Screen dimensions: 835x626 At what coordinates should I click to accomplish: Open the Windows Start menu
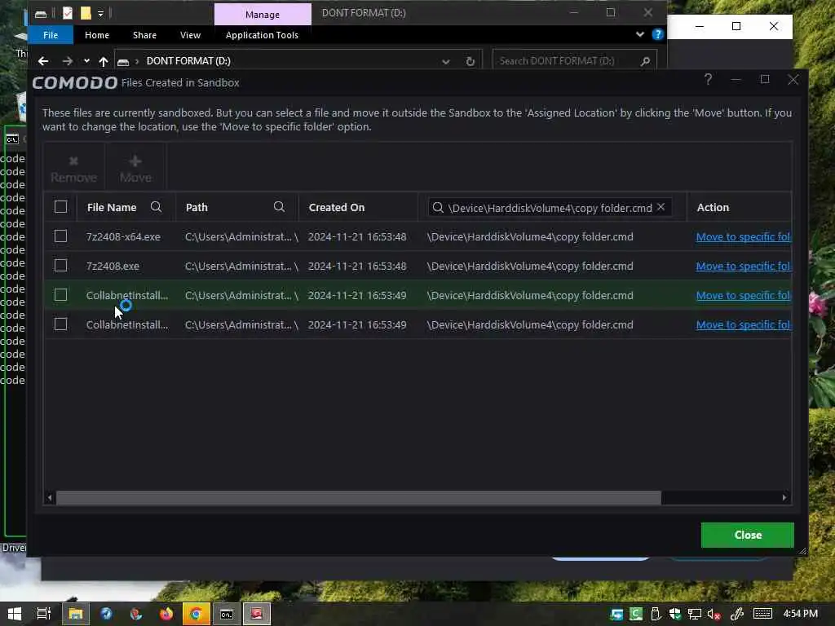15,614
